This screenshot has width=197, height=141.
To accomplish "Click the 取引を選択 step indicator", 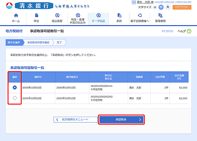I will point(14,42).
